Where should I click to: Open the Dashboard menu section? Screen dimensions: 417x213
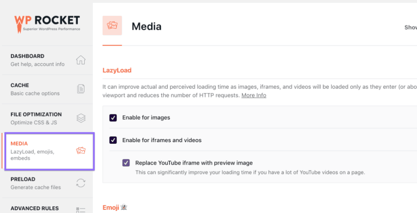click(47, 60)
